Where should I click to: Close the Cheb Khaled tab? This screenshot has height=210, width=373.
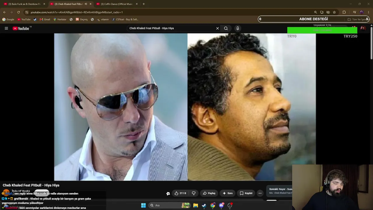[90, 4]
